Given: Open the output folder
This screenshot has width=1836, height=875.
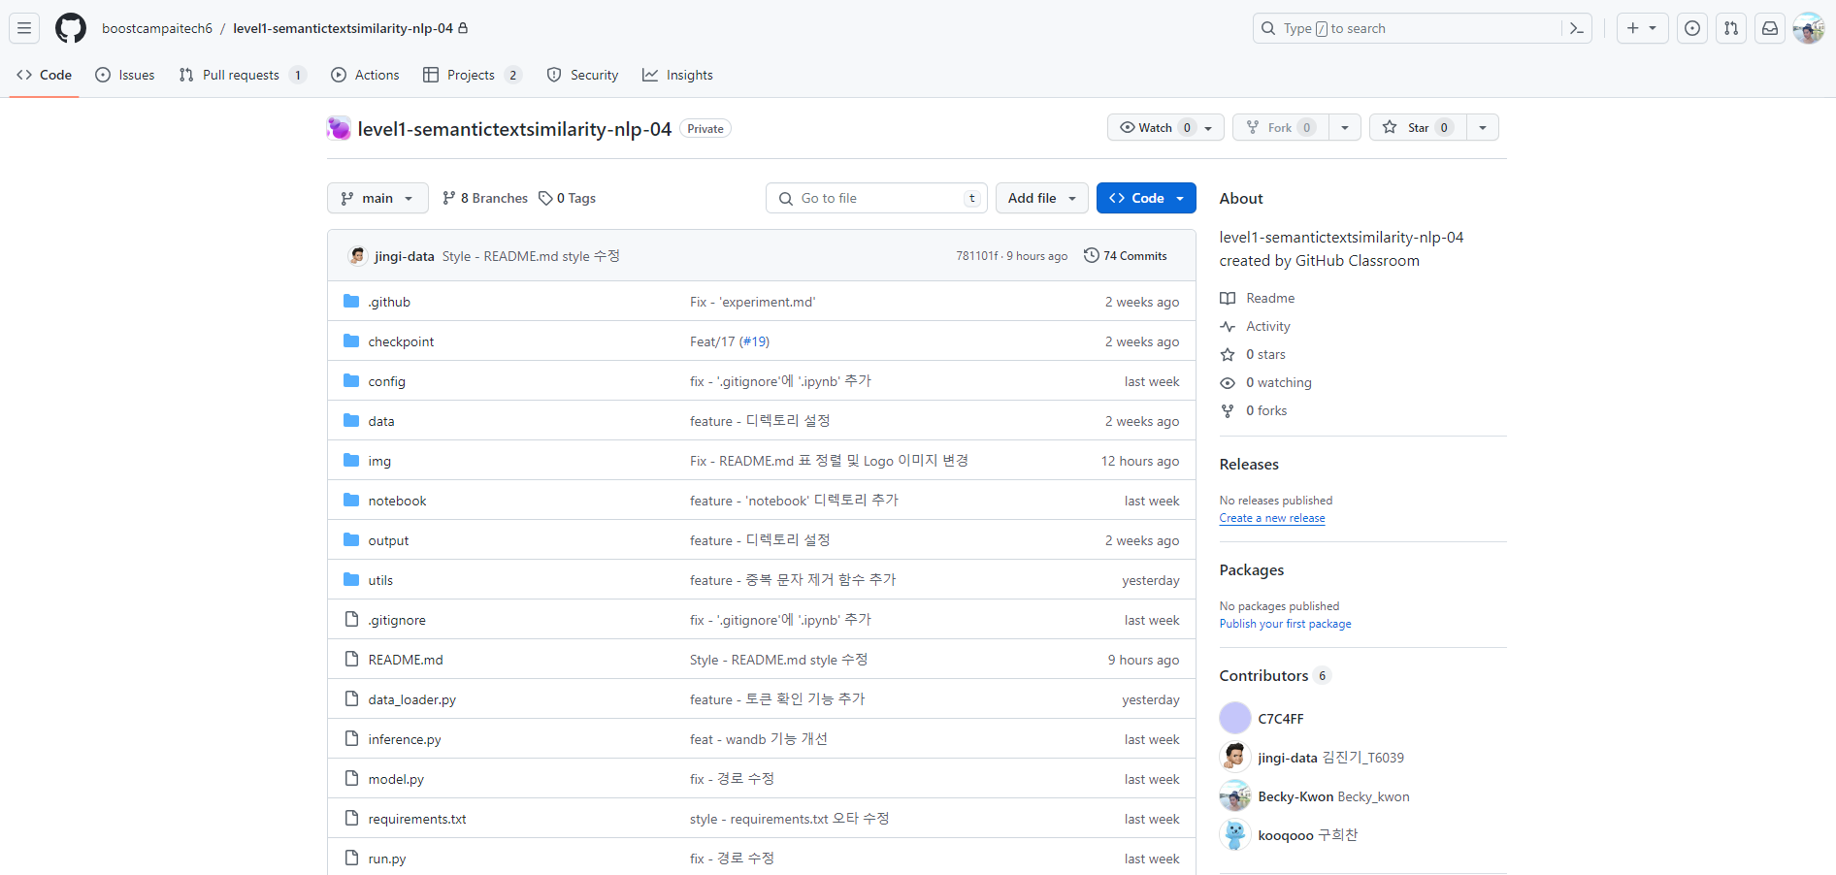Looking at the screenshot, I should 388,540.
